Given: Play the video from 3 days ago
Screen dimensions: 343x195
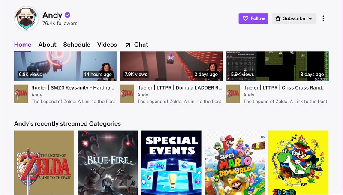Looking at the screenshot, I should point(277,66).
